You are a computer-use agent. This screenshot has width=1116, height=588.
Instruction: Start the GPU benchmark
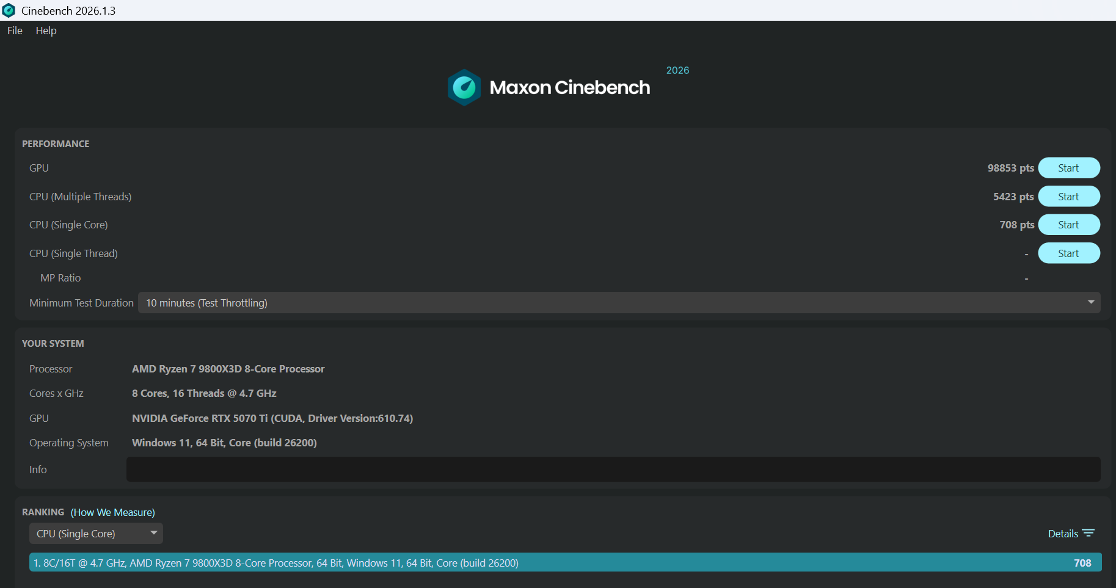point(1069,168)
